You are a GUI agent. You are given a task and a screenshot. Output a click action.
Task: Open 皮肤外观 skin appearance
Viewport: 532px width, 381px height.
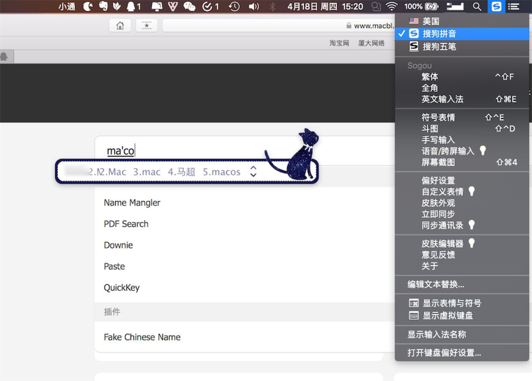462,203
